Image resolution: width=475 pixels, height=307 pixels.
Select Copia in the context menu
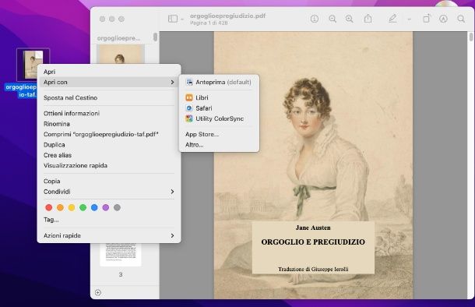tap(109, 181)
